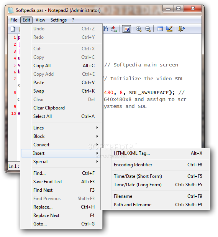Click the New document toolbar icon

click(13, 29)
